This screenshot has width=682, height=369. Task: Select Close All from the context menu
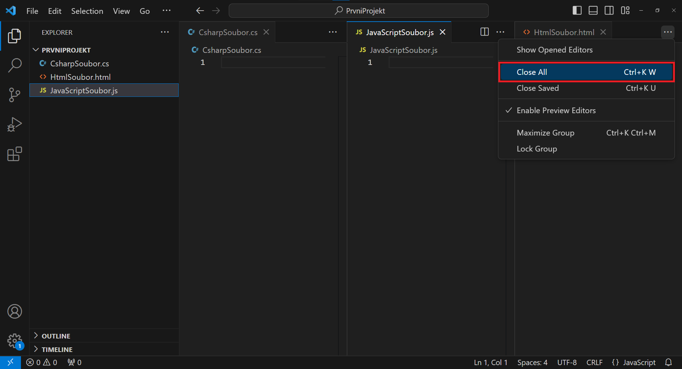(x=531, y=72)
